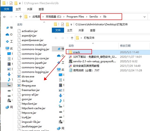Expand chevron after Program Files breadcrumb
150x131 pixels.
click(x=87, y=17)
